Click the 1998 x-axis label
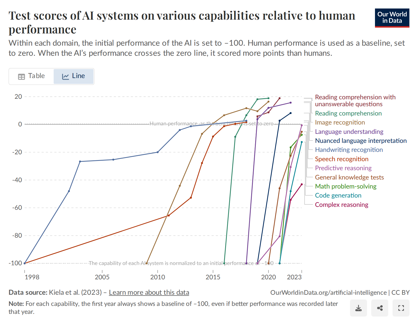 [x=32, y=277]
